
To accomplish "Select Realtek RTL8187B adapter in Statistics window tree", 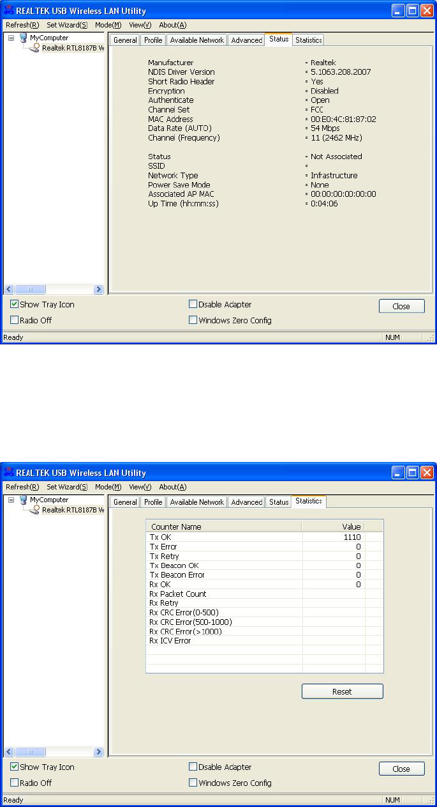I will point(67,510).
